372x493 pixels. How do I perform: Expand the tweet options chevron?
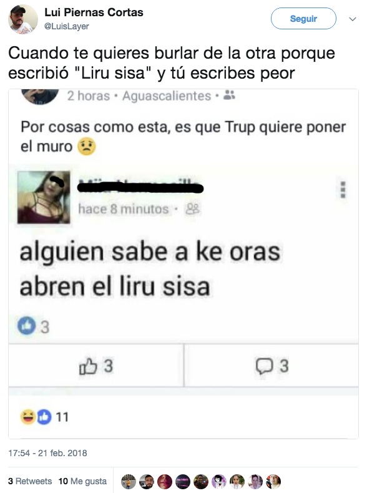[353, 19]
